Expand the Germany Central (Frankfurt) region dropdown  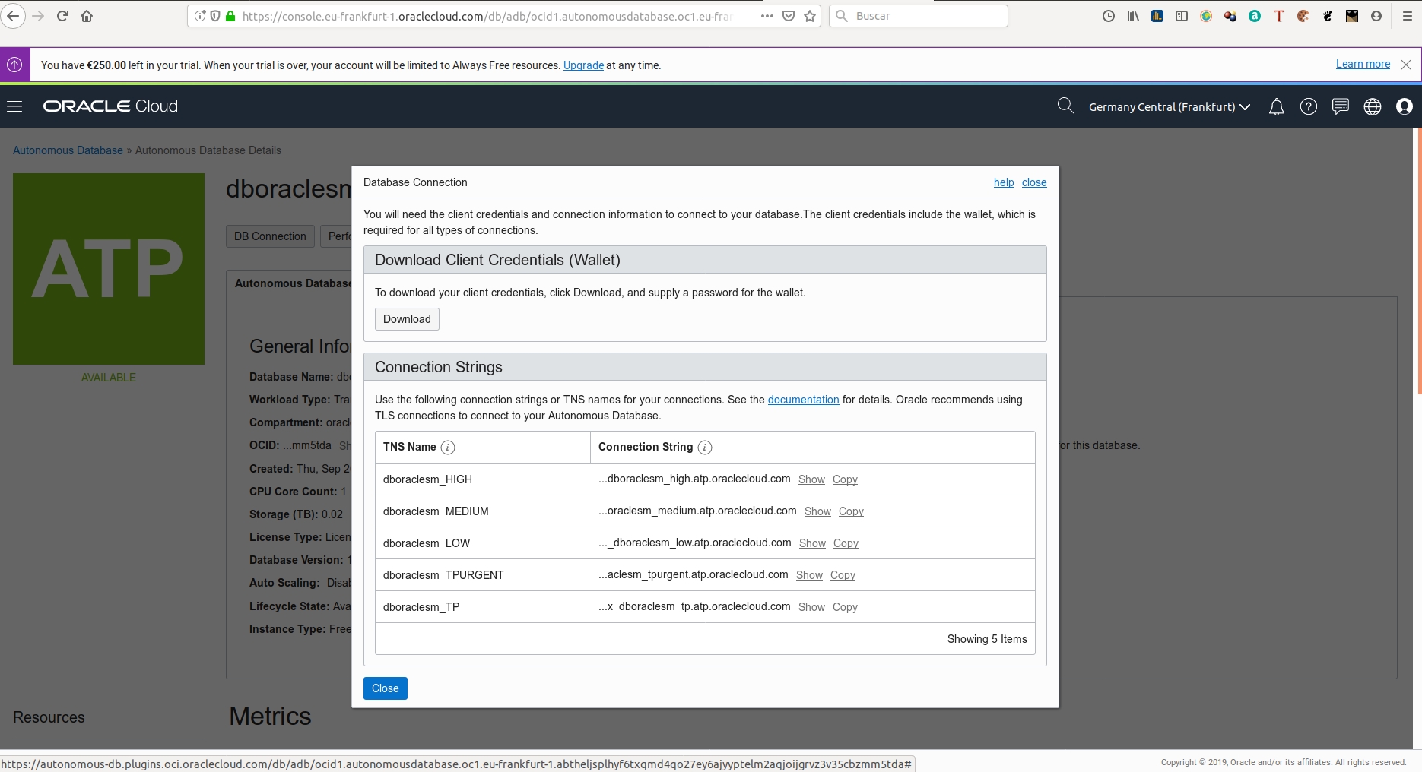[1170, 107]
